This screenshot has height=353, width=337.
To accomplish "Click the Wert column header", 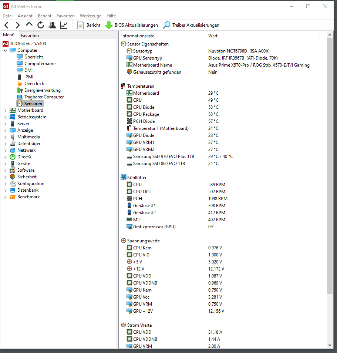I will click(x=263, y=36).
